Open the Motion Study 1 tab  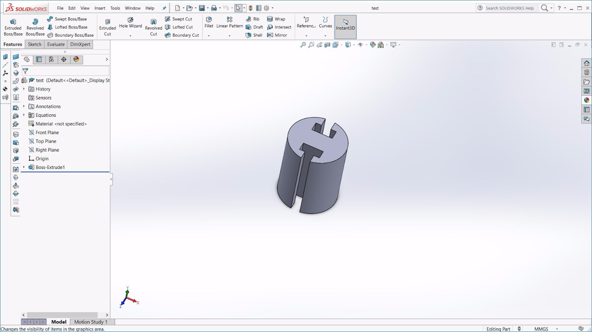[x=91, y=322]
